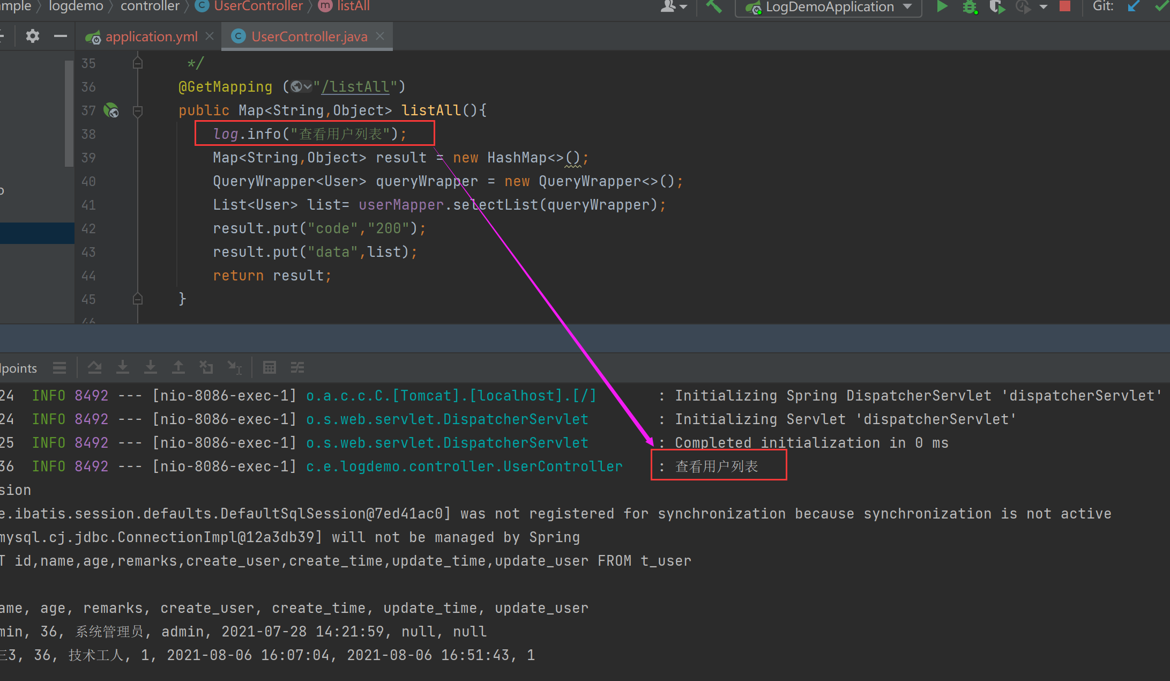Open the dropdown arrow beside the profiler icon

(1043, 7)
